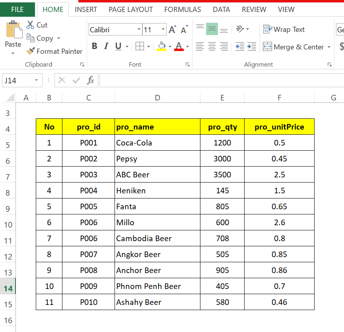Click the Cut scissors icon

[x=30, y=25]
